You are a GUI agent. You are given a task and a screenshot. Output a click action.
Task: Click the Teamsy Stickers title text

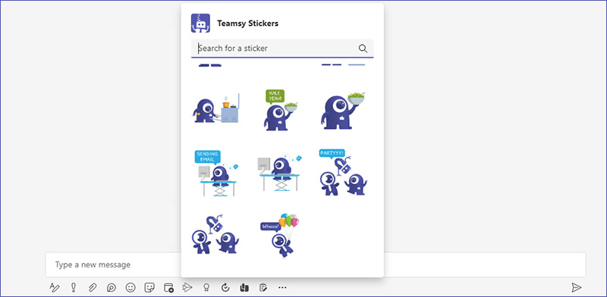[x=248, y=23]
